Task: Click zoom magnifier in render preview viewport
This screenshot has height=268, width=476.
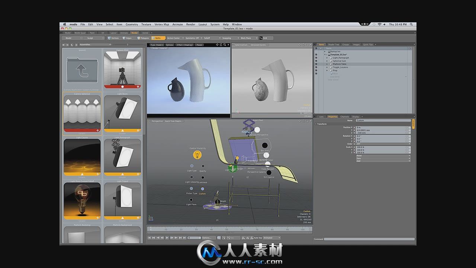Action: (x=224, y=45)
